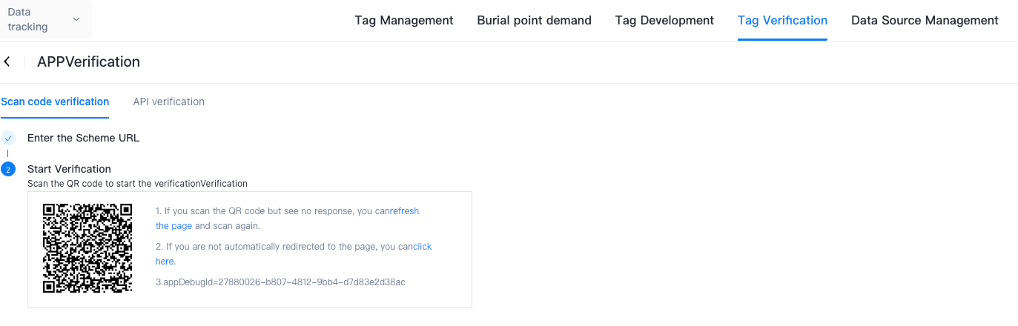Click the Enter the Scheme URL step
The width and height of the screenshot is (1018, 326).
pos(83,138)
